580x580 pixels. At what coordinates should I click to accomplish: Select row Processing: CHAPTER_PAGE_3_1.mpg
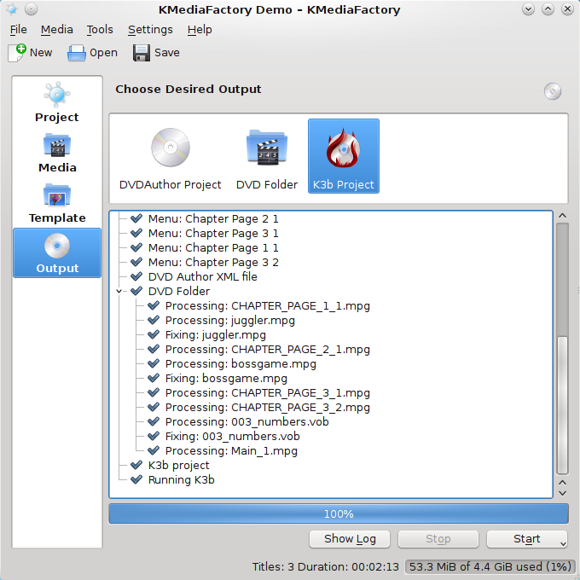click(x=267, y=392)
